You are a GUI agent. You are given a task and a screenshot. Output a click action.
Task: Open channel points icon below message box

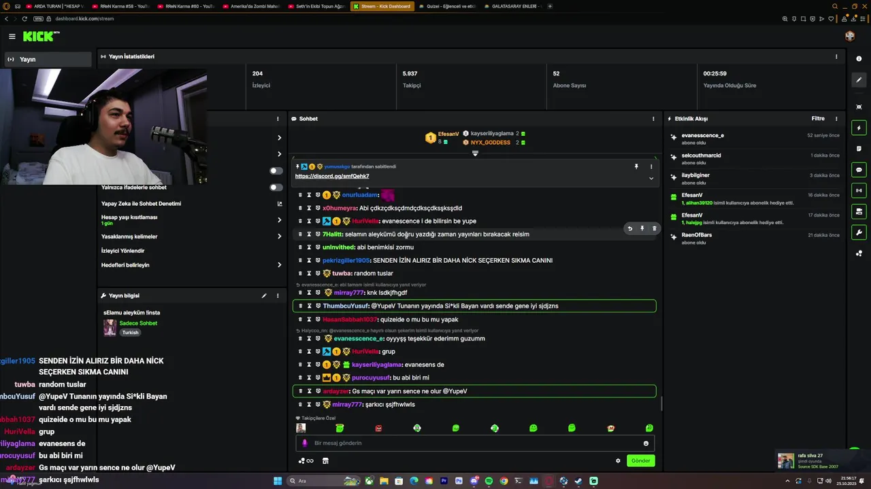tap(306, 460)
